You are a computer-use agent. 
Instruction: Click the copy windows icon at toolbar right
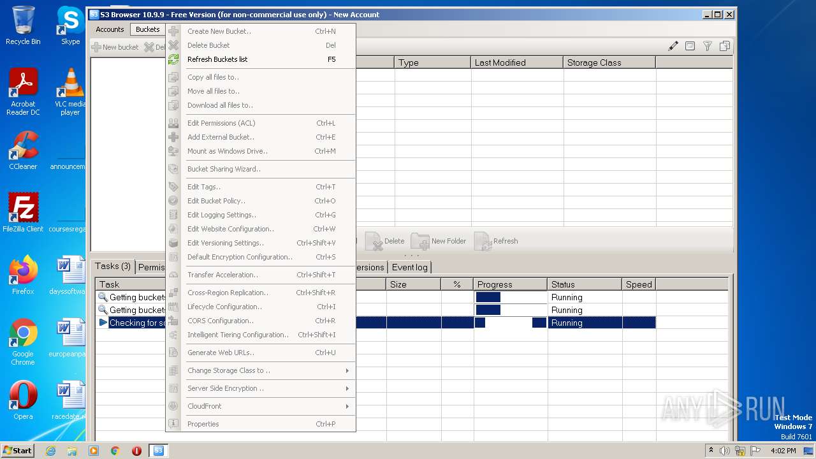coord(725,46)
